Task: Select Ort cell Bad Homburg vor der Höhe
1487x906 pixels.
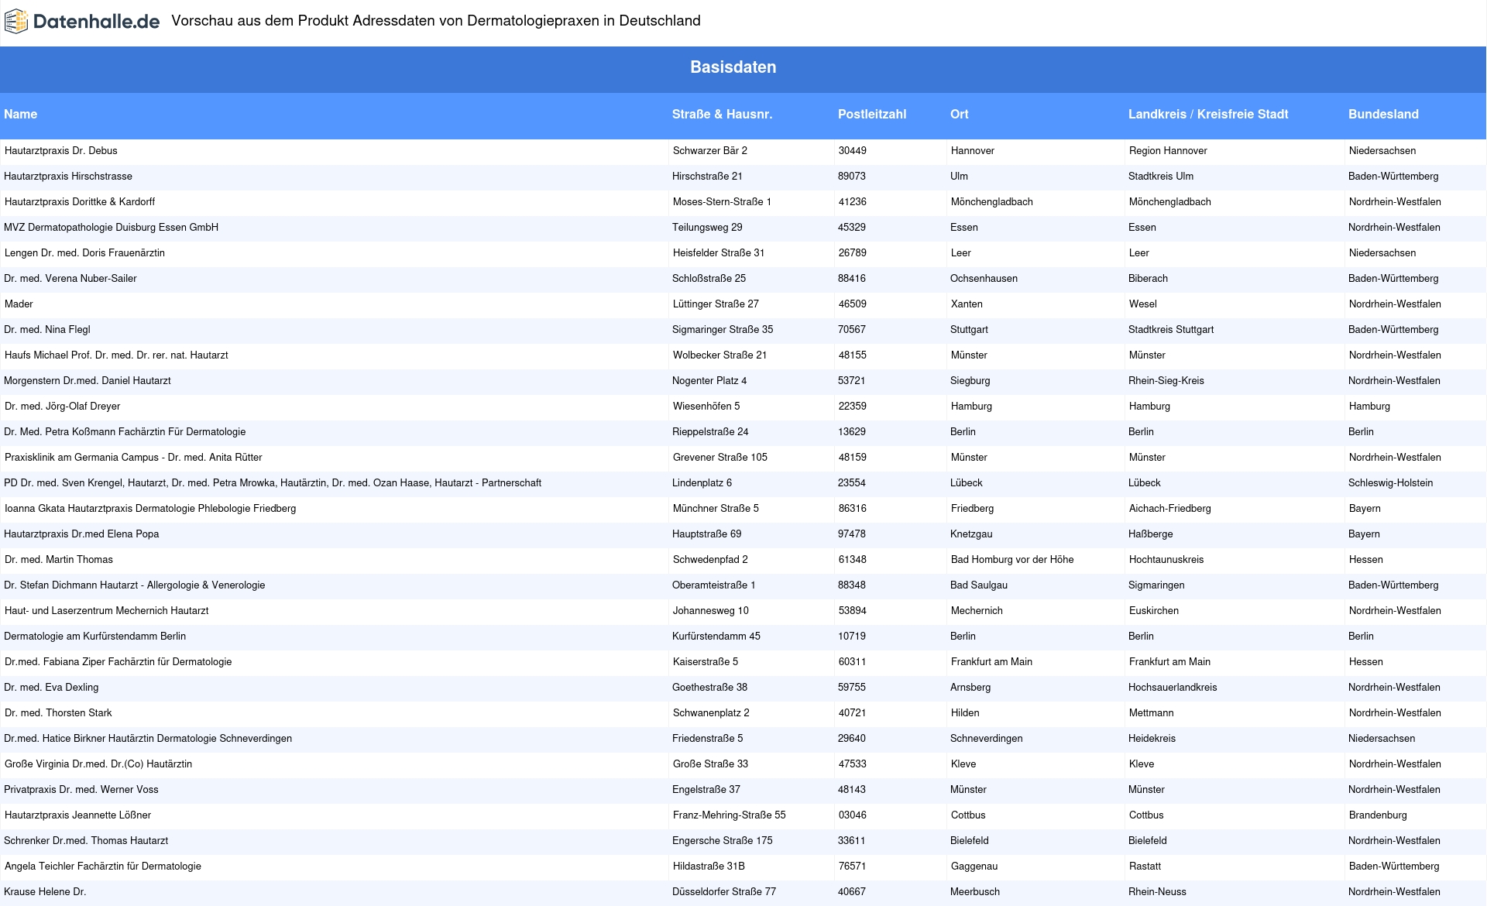Action: point(1012,560)
